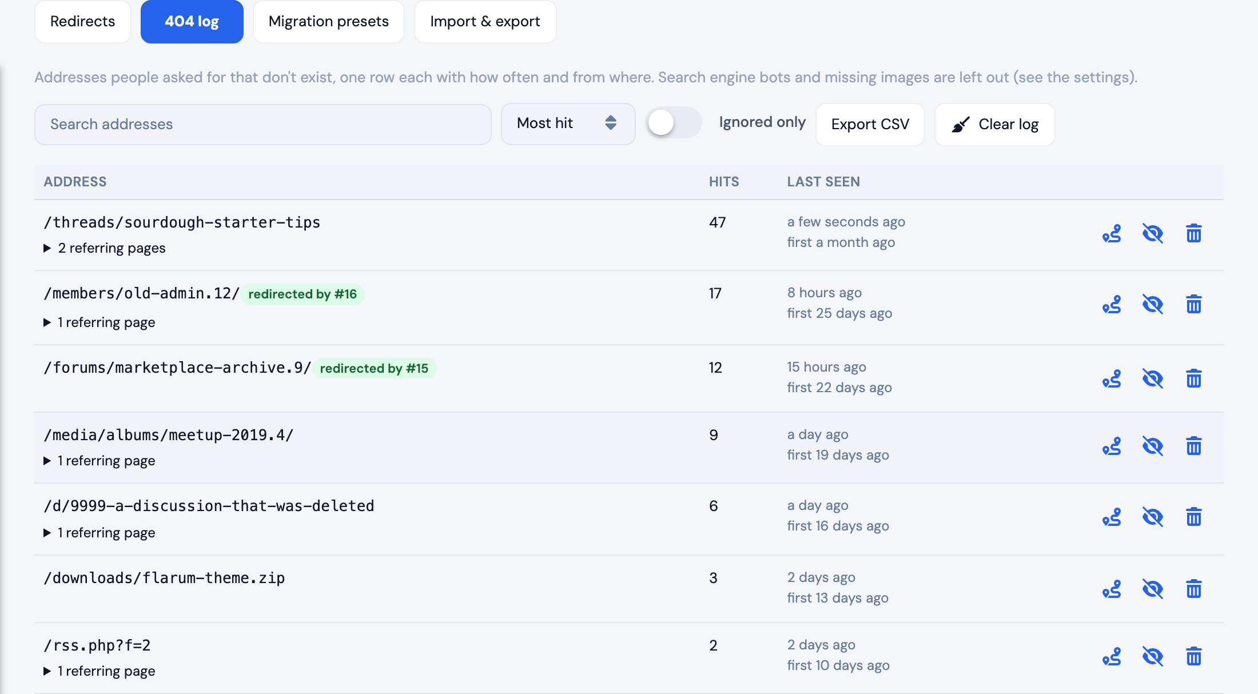This screenshot has height=694, width=1258.
Task: Toggle the Ignored only switch
Action: coord(674,123)
